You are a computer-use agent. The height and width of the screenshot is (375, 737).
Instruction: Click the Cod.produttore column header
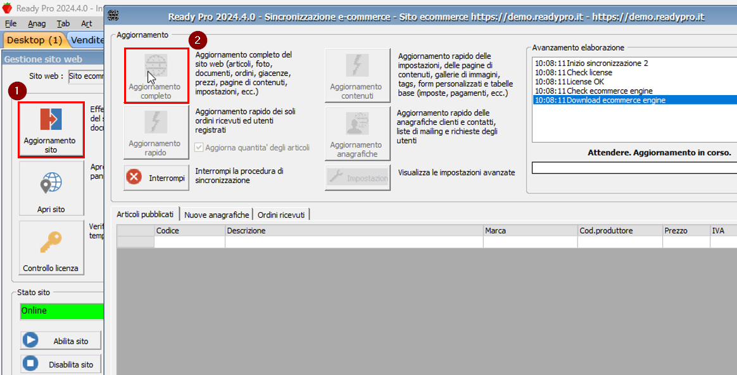[620, 231]
